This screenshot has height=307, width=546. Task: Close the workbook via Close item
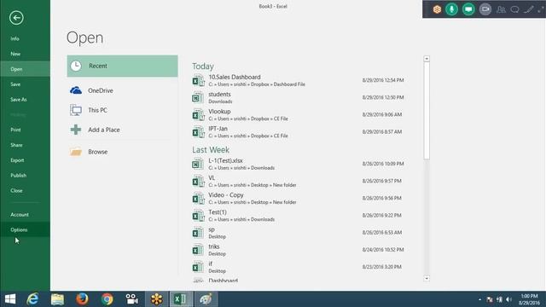click(16, 191)
